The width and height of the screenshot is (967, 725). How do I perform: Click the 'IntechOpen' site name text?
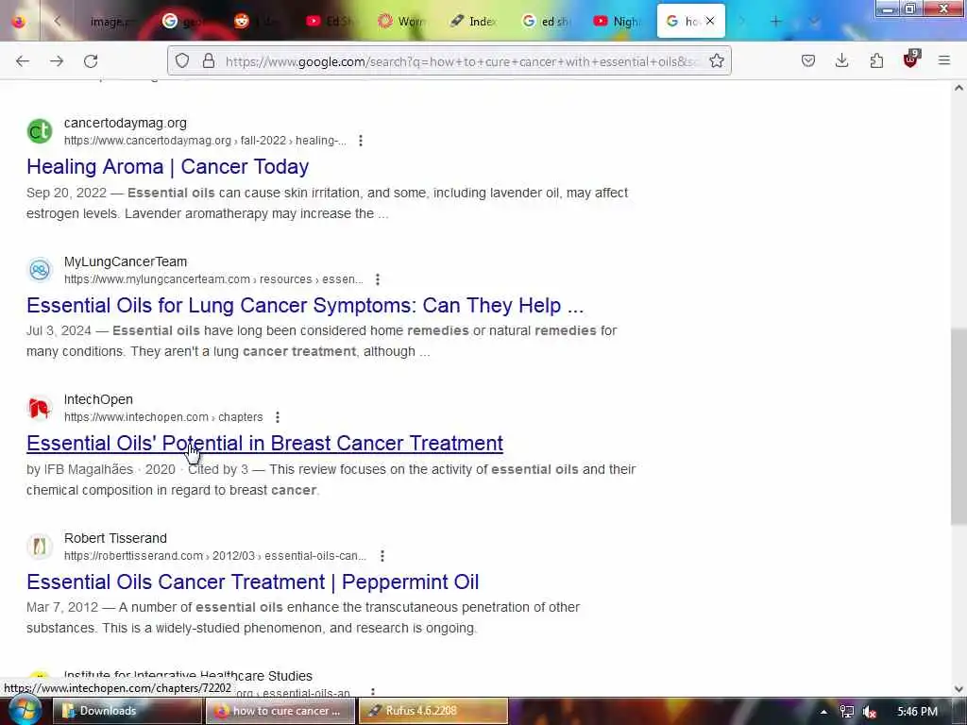tap(98, 400)
